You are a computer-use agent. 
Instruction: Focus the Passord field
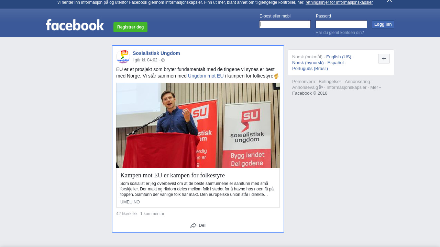click(x=341, y=24)
